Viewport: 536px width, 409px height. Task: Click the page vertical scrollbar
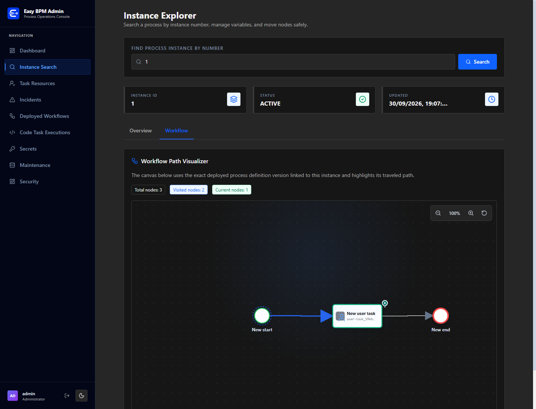pyautogui.click(x=535, y=186)
